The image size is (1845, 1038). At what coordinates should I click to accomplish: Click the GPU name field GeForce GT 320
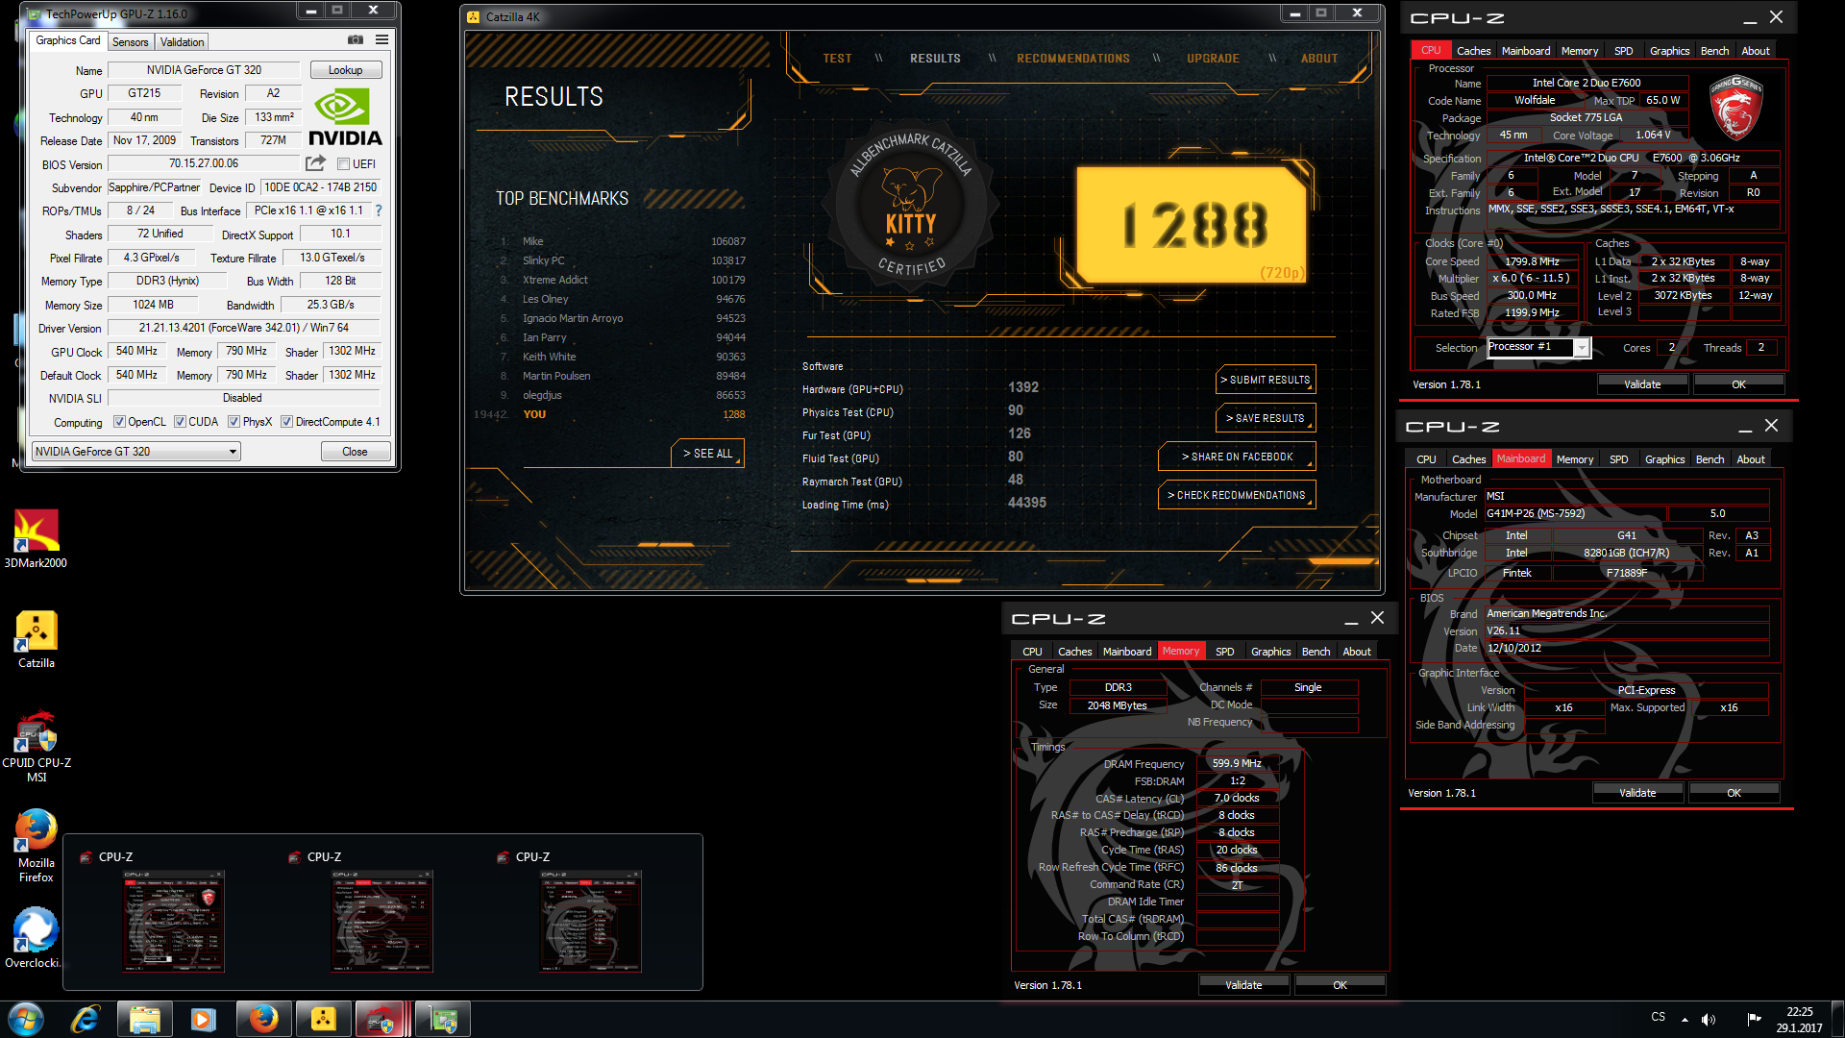click(204, 70)
